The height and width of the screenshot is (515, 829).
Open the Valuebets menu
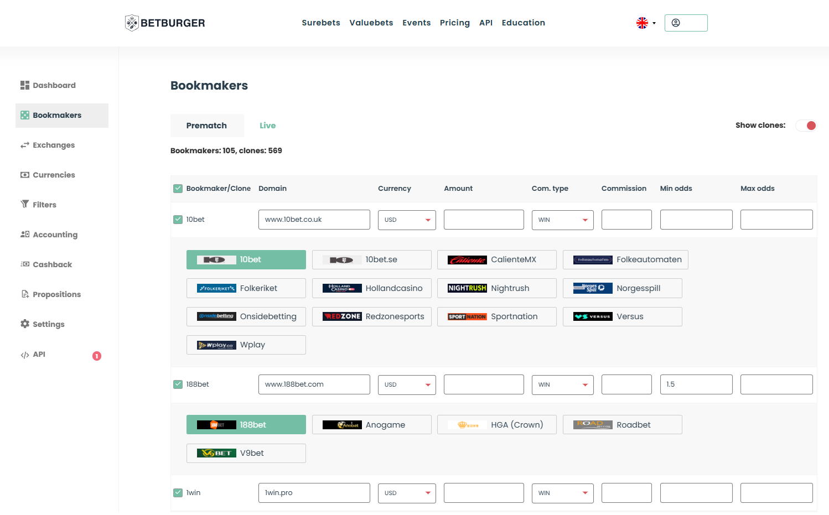(x=371, y=23)
